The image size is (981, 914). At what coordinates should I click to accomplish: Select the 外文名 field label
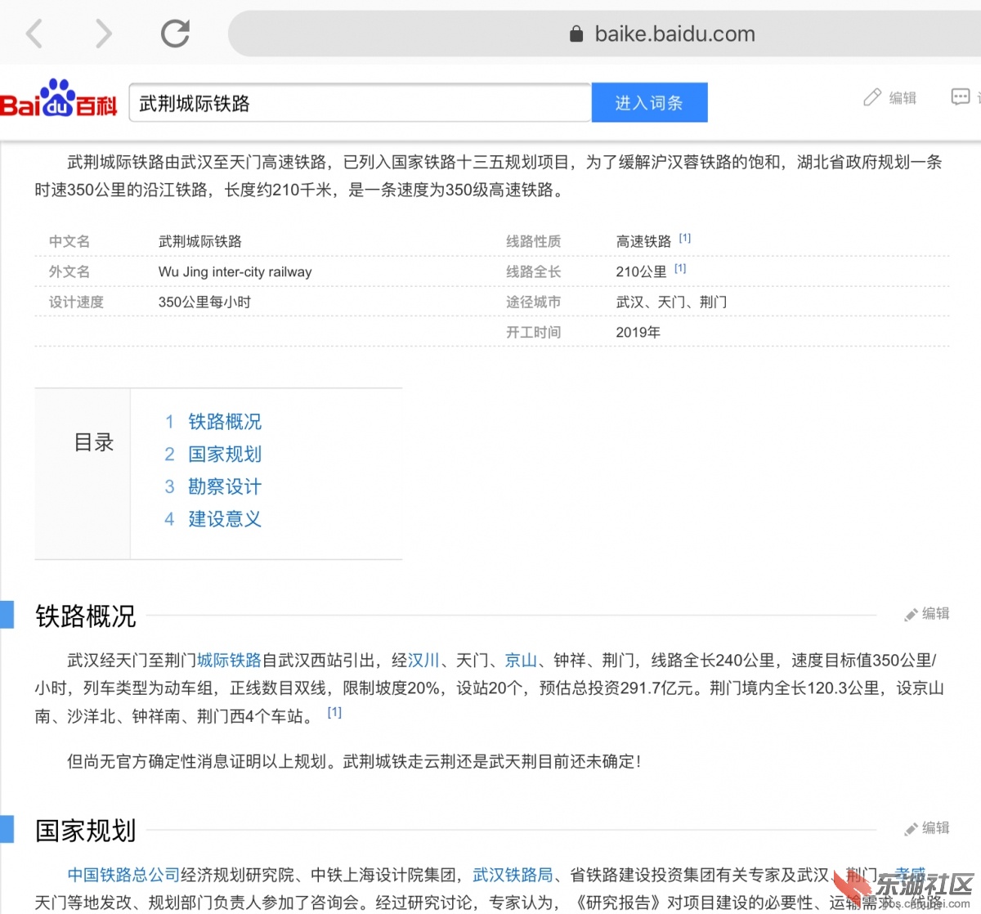click(x=69, y=272)
